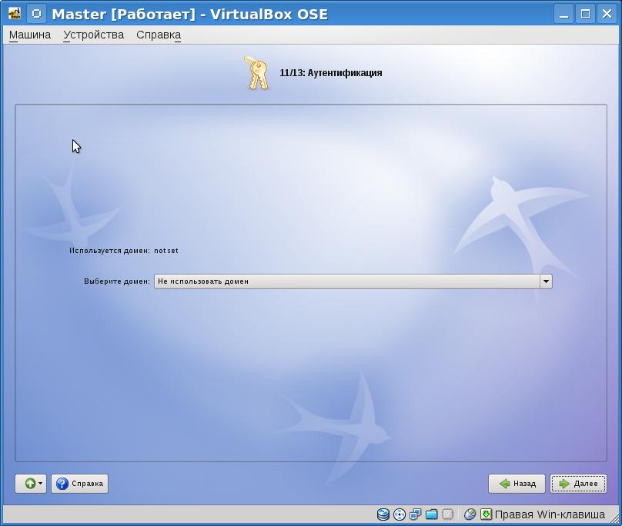Open the Справка menu in the menu bar
This screenshot has width=622, height=526.
point(159,35)
